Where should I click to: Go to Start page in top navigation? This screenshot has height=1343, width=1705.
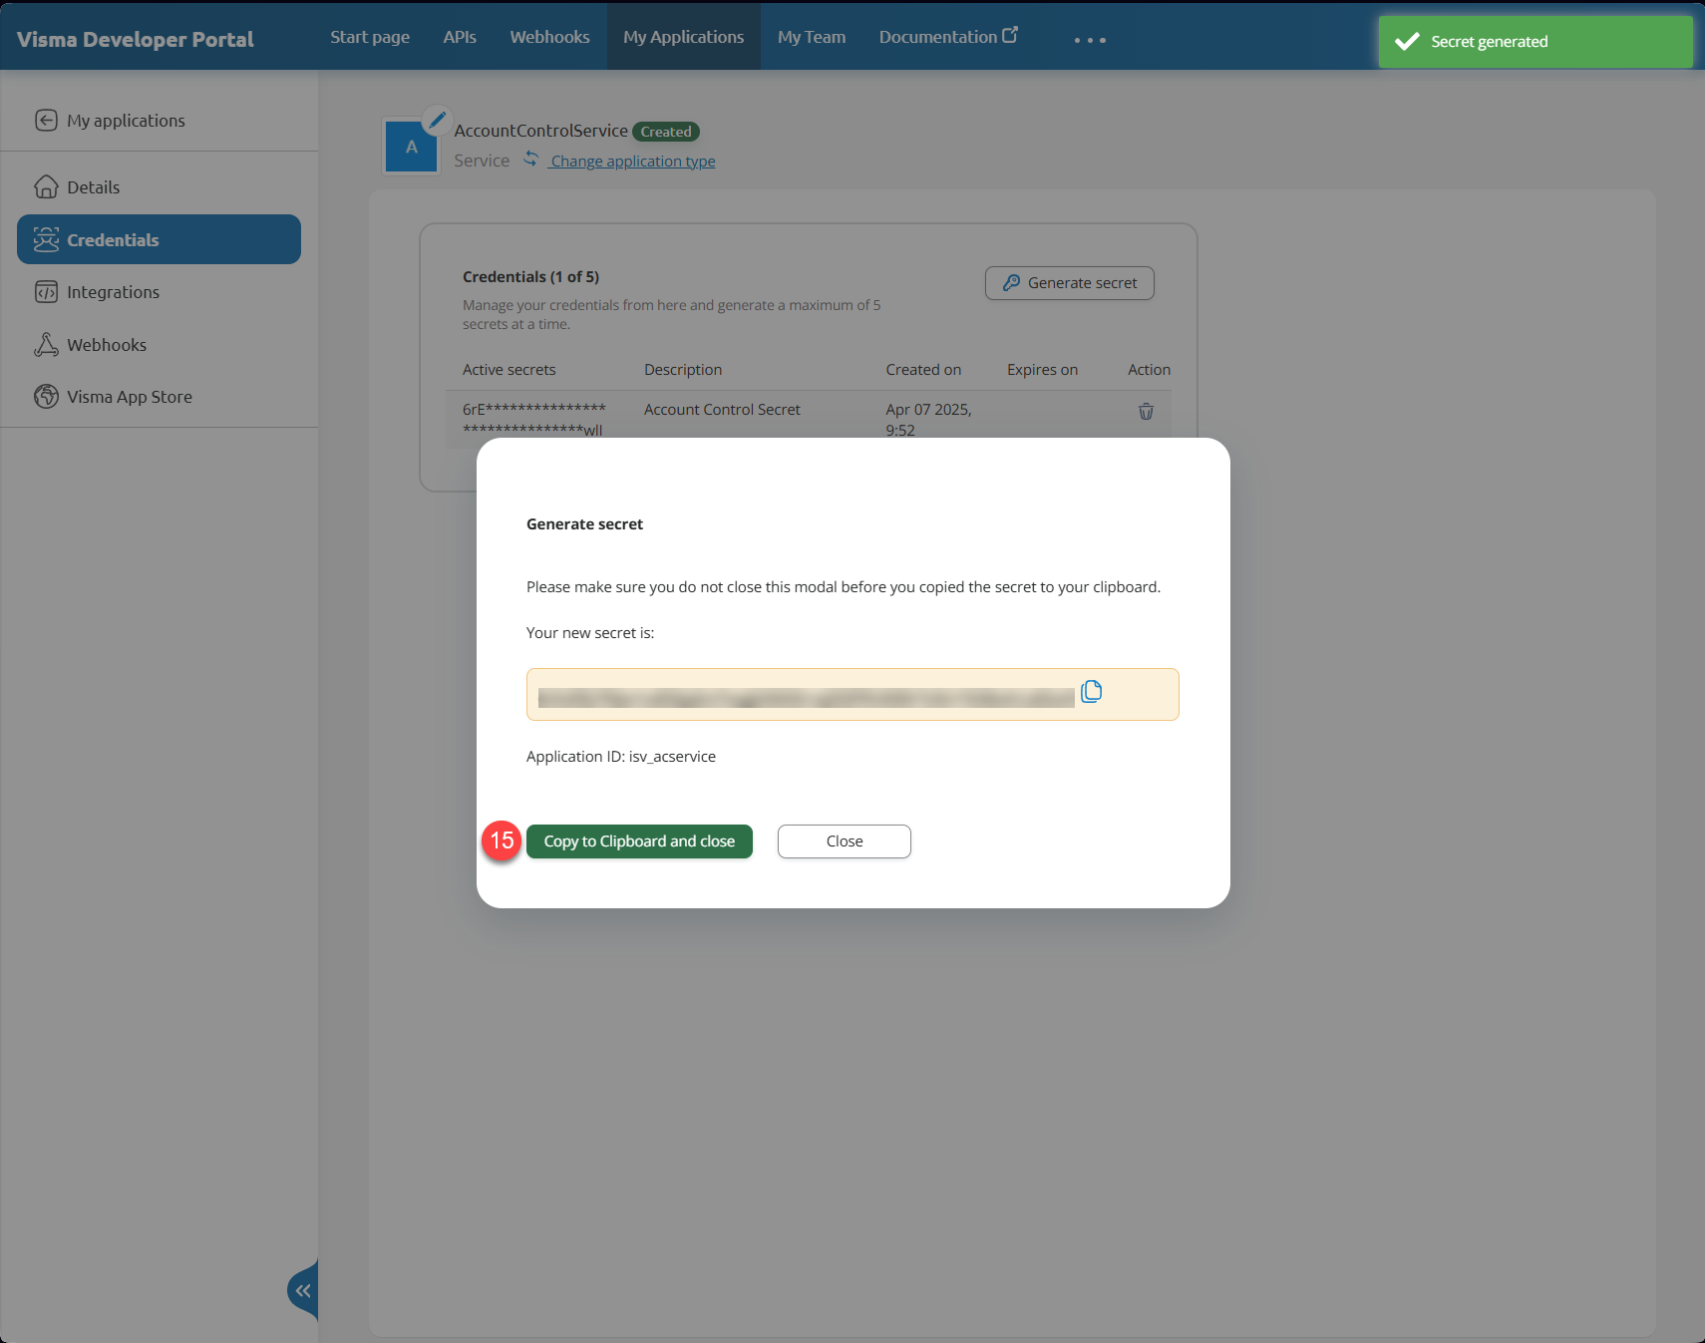click(x=370, y=37)
